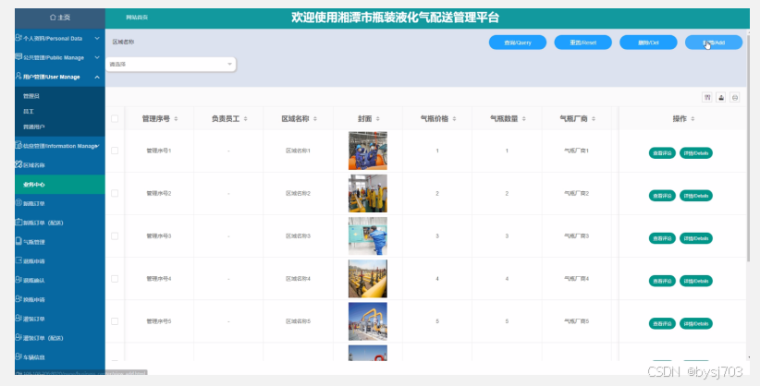Click the icon beside 灌装订单
Screen dimensions: 760x386
click(18, 319)
